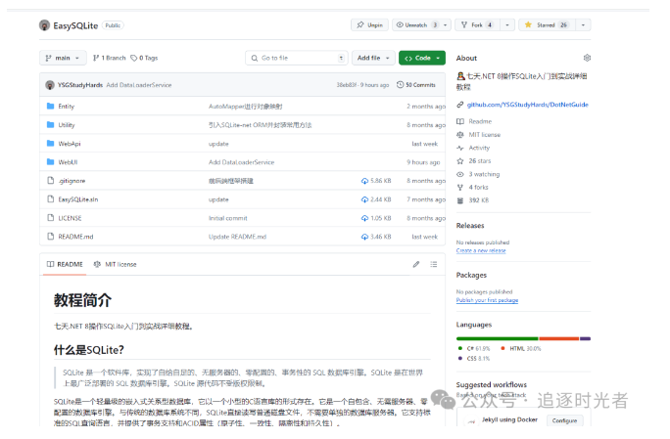The image size is (670, 439).
Task: Click the 26 stars link
Action: 479,161
